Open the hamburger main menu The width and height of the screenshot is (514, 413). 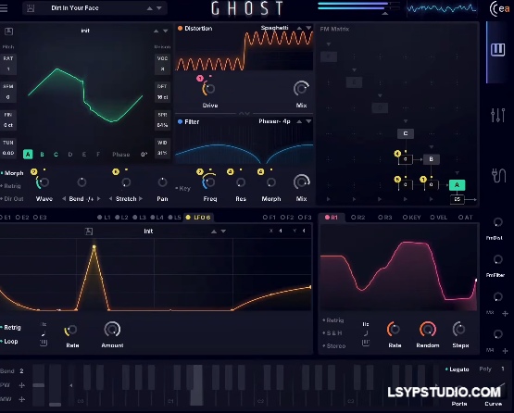(x=4, y=7)
